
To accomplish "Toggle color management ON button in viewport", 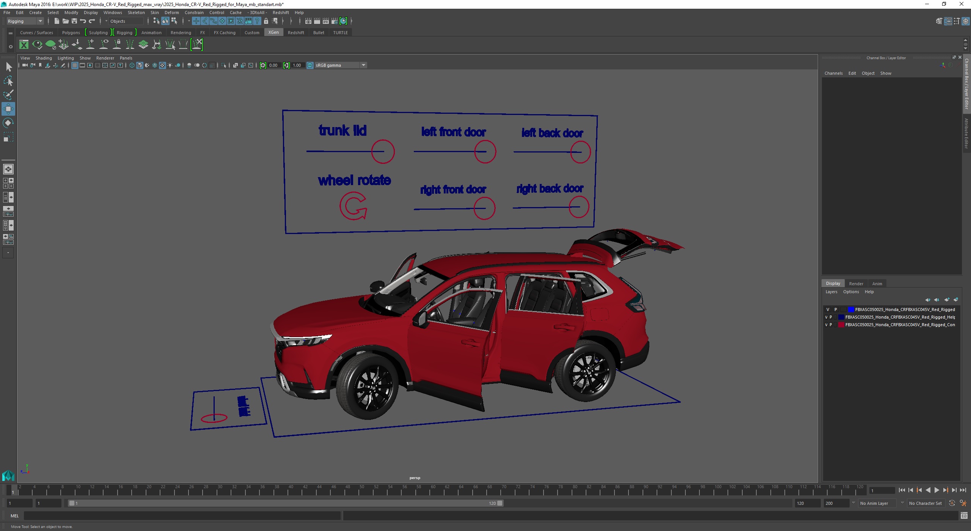I will 310,65.
